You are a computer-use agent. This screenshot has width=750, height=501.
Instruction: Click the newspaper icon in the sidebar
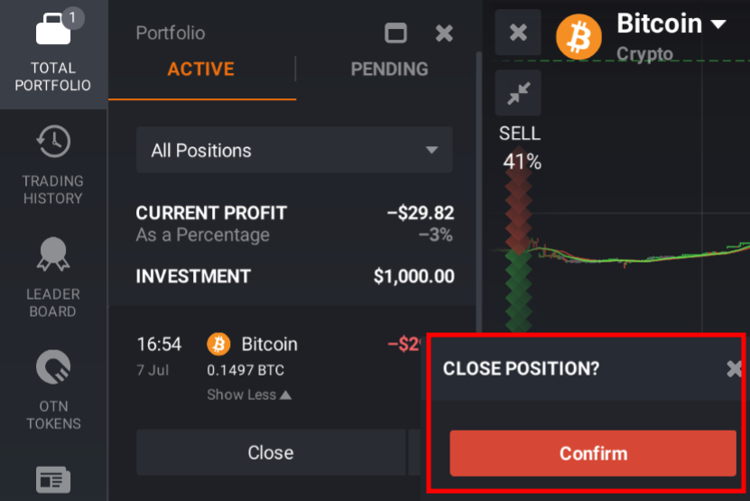coord(53,481)
